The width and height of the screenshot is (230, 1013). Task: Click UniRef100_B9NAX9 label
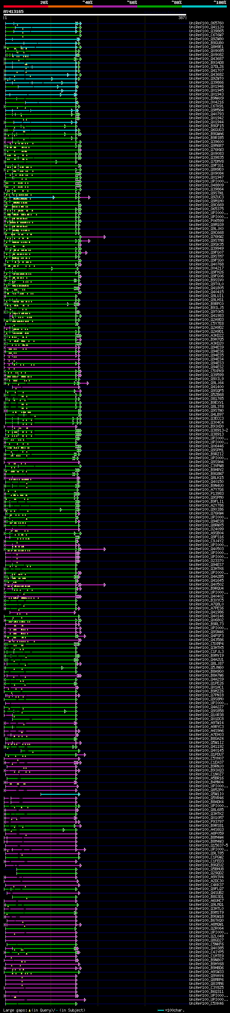pyautogui.click(x=206, y=98)
